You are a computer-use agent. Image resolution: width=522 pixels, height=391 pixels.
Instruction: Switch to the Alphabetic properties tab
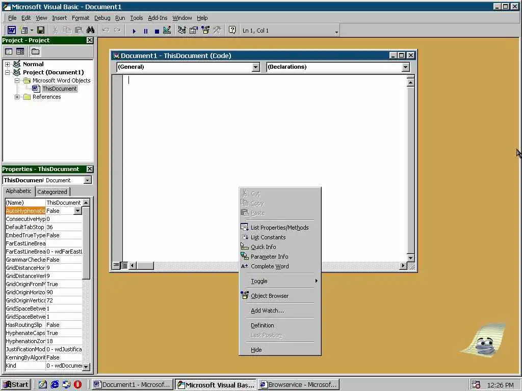19,191
